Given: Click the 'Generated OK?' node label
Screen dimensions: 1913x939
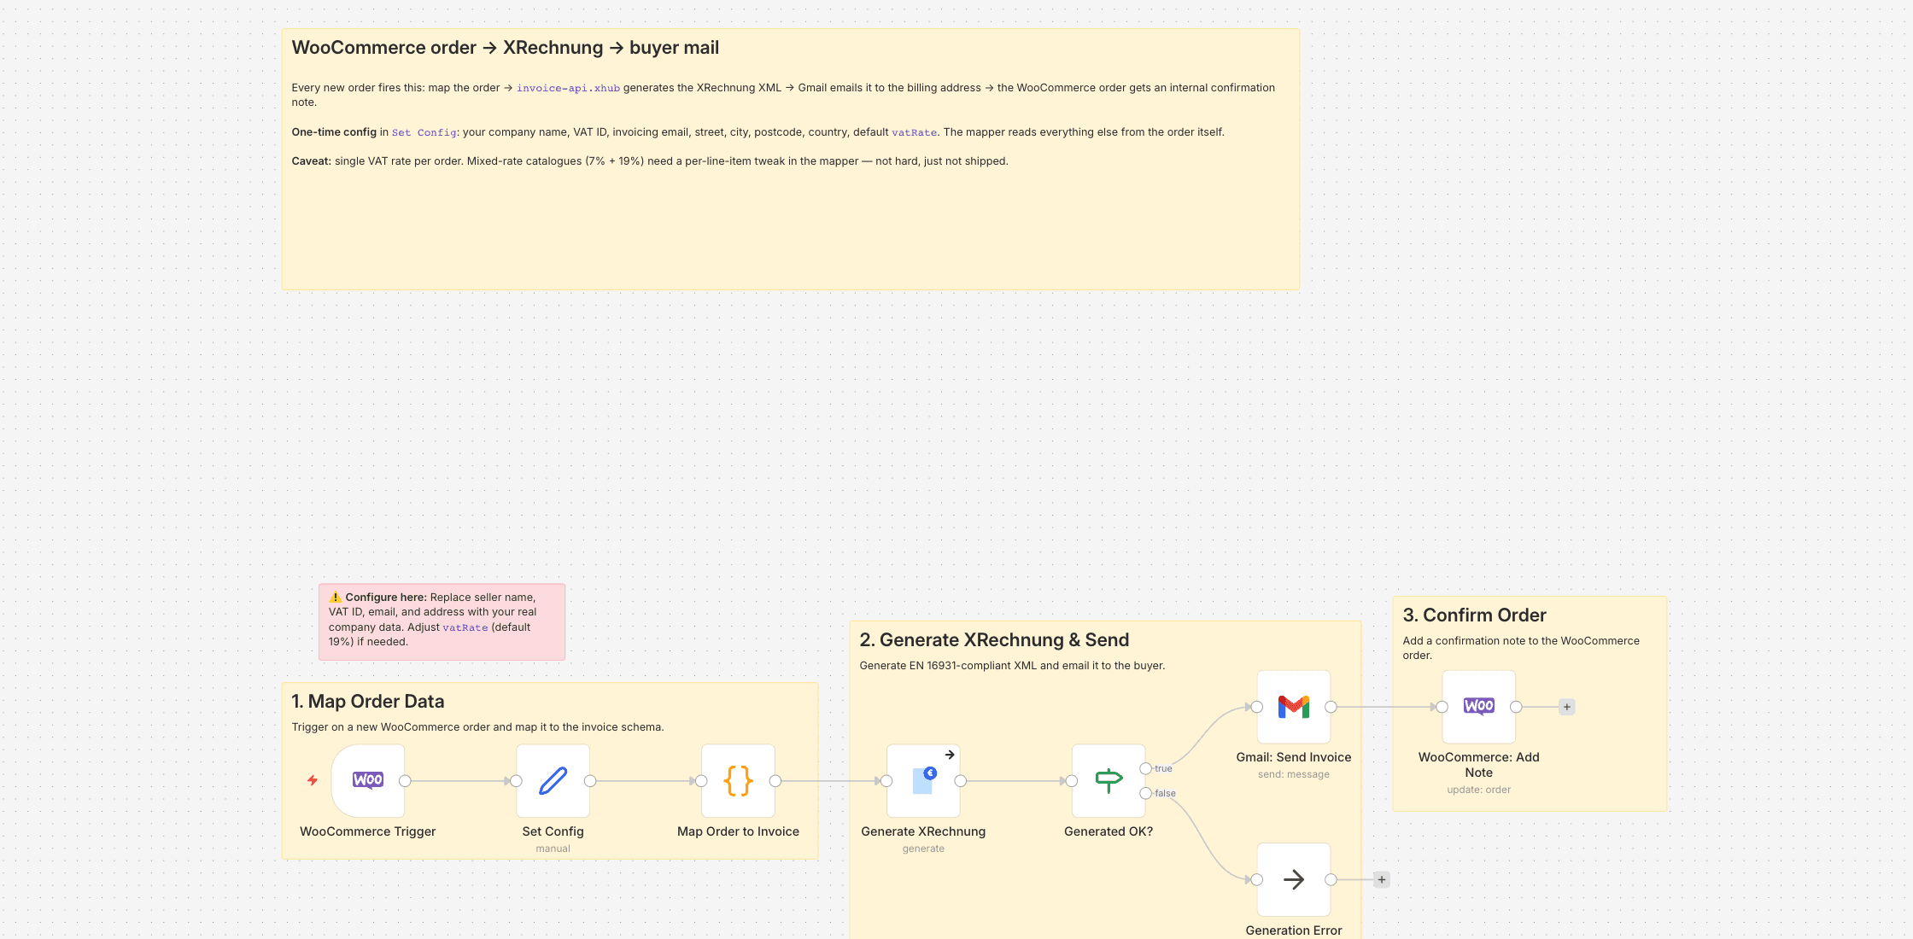Looking at the screenshot, I should pyautogui.click(x=1109, y=831).
